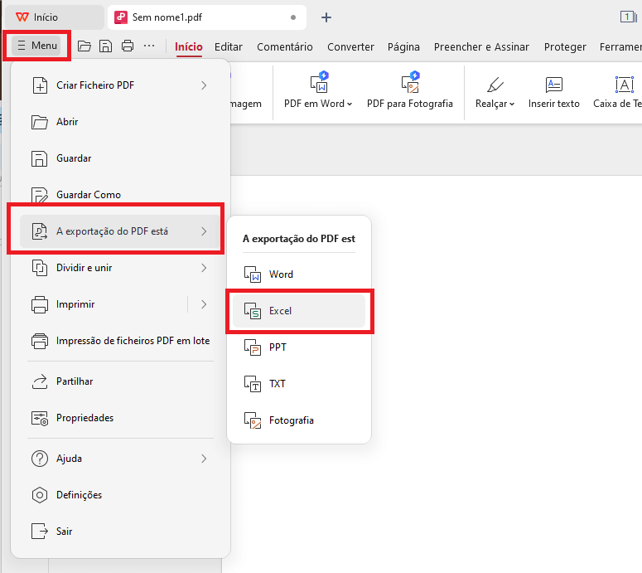Click the Criar Ficheiro PDF page-plus icon
The width and height of the screenshot is (642, 573).
coord(40,85)
